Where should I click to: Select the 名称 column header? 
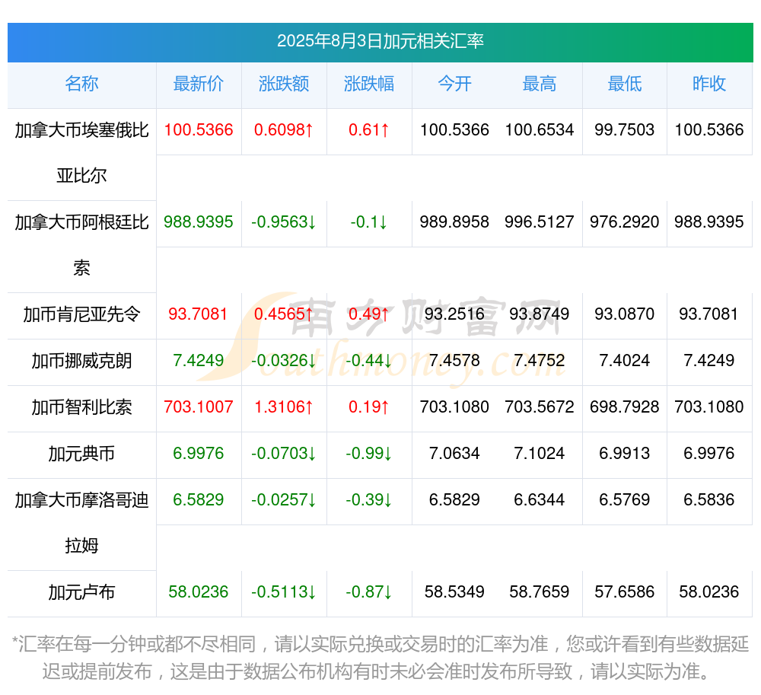point(81,84)
